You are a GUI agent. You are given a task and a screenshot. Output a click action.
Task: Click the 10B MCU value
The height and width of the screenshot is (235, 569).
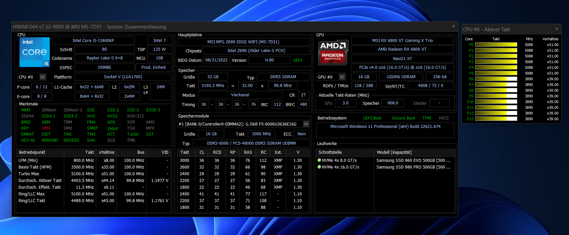tap(159, 58)
